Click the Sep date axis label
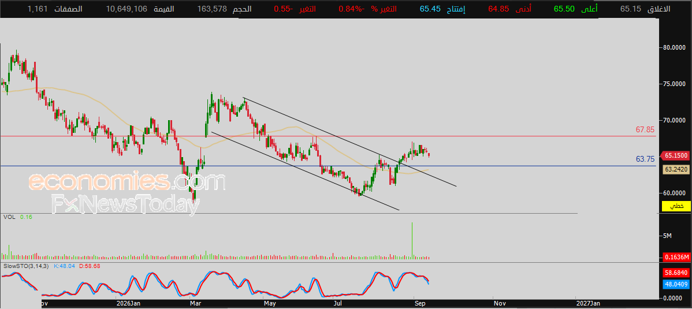 [x=419, y=304]
